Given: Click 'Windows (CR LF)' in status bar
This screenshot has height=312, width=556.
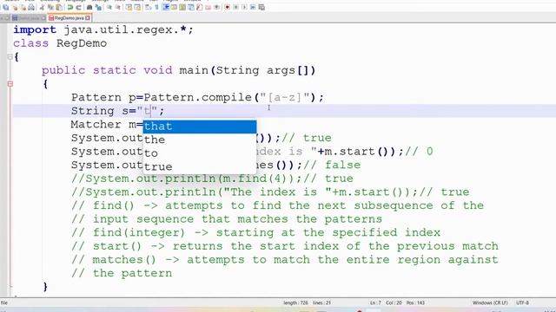Looking at the screenshot, I should [490, 302].
